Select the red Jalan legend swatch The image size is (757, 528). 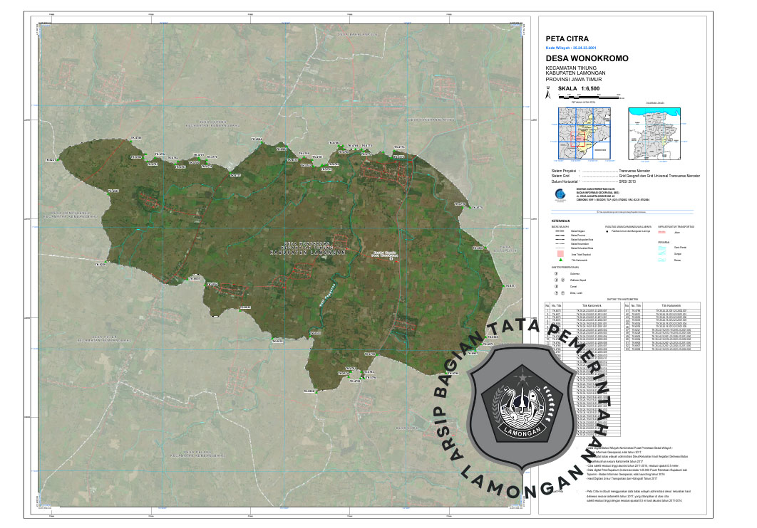coord(661,231)
